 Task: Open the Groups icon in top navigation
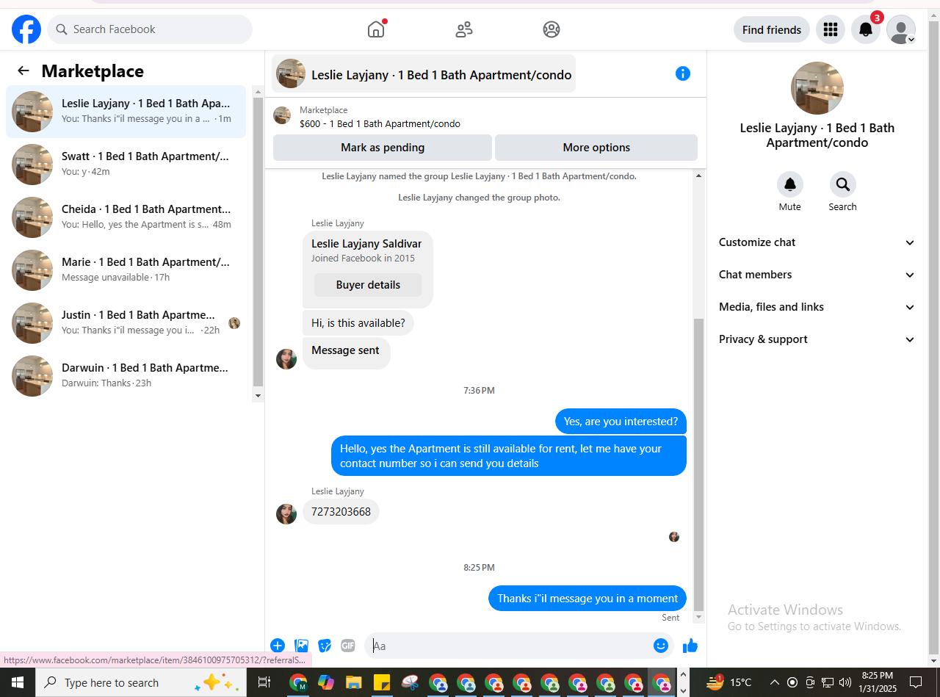click(x=552, y=29)
